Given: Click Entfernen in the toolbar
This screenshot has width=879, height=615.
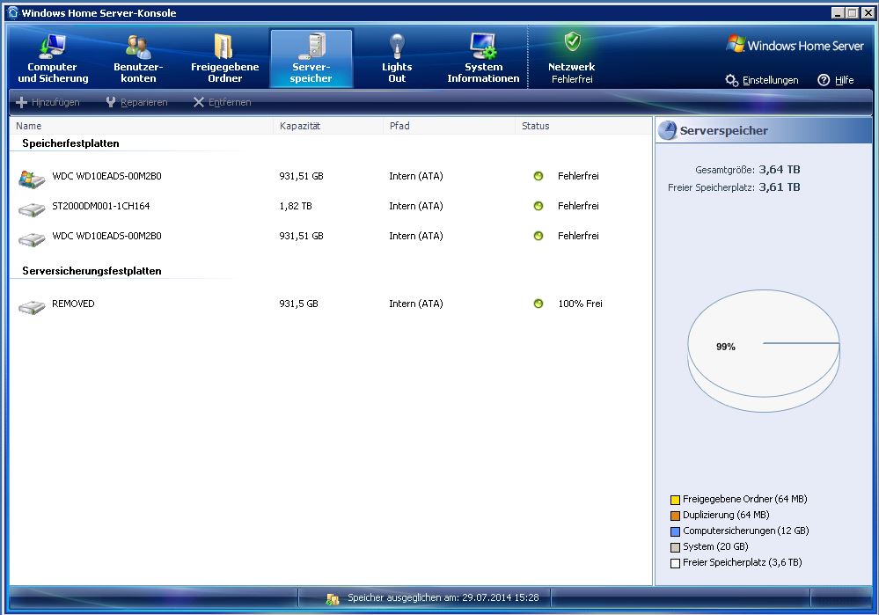Looking at the screenshot, I should 223,102.
